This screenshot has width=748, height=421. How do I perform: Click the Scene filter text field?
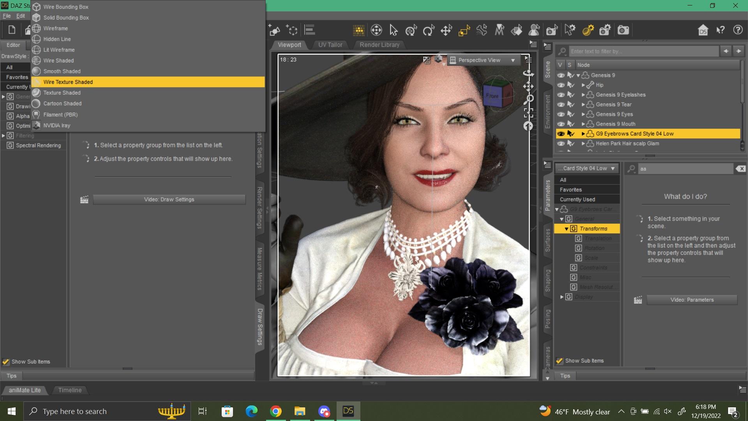point(644,51)
